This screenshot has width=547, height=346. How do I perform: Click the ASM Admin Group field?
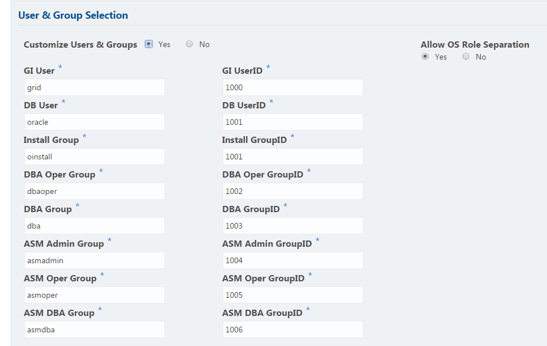(94, 260)
